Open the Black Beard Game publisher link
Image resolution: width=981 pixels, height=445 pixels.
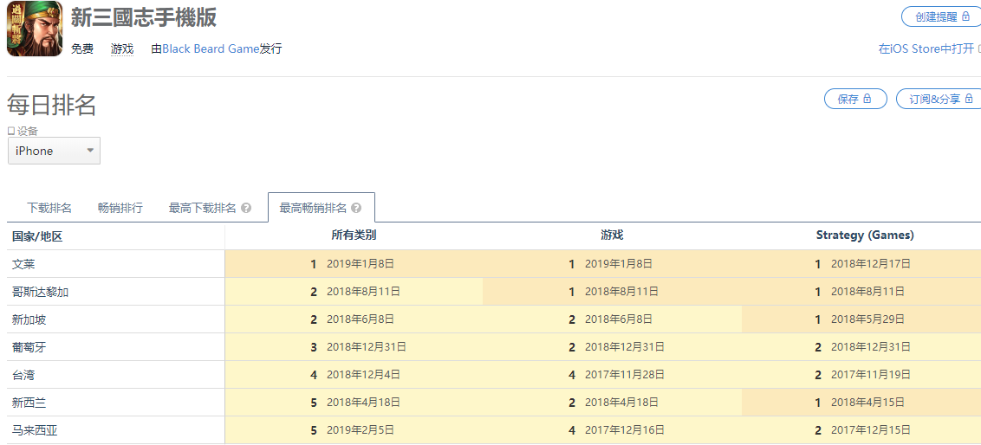[211, 48]
